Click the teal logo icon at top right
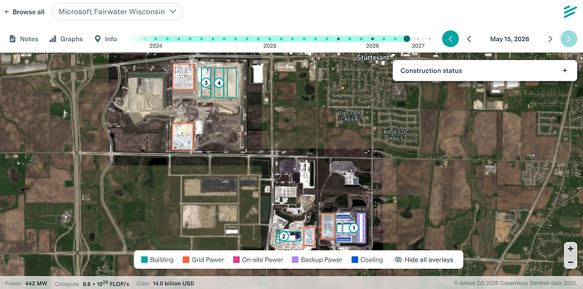This screenshot has width=583, height=289. 570,11
